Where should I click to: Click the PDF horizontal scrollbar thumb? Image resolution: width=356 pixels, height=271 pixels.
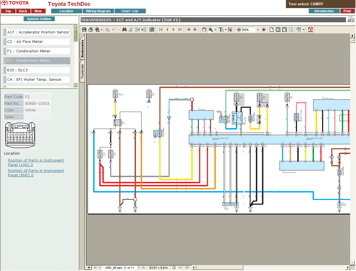point(219,268)
